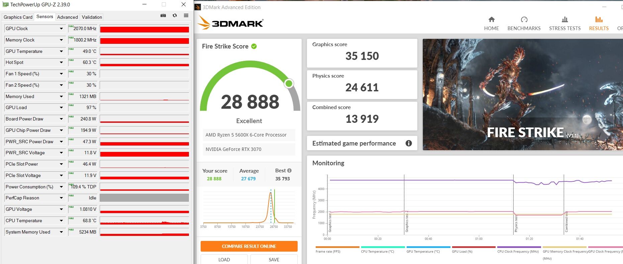Expand System Memory Used dropdown
The height and width of the screenshot is (264, 623).
[x=61, y=232]
